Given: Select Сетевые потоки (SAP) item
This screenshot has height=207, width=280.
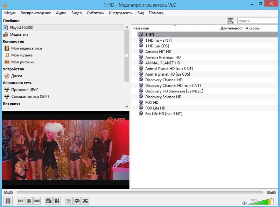Looking at the screenshot, I should pos(30,97).
